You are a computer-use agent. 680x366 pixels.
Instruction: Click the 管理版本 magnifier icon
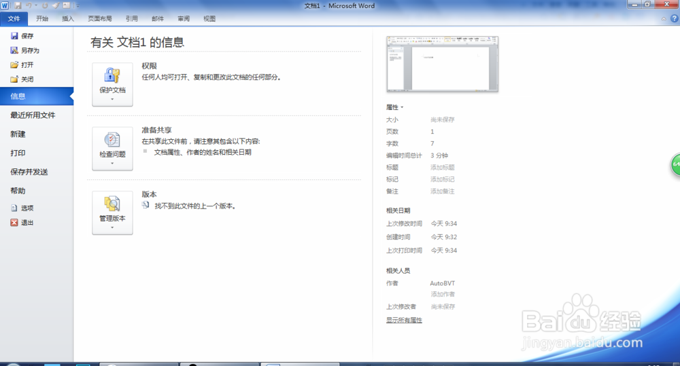point(112,204)
